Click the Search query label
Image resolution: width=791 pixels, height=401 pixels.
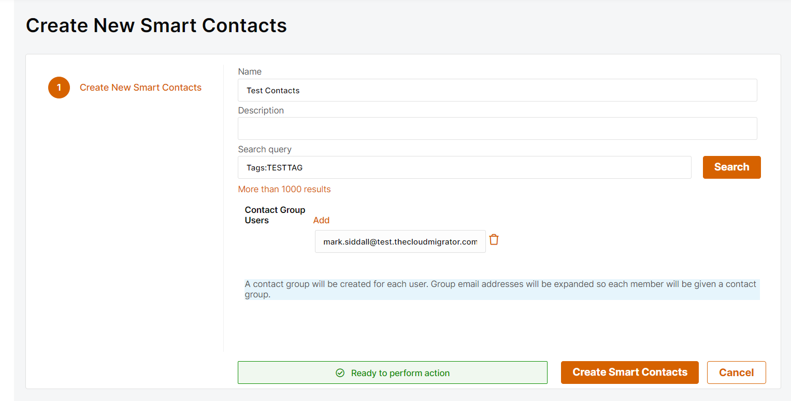[264, 149]
